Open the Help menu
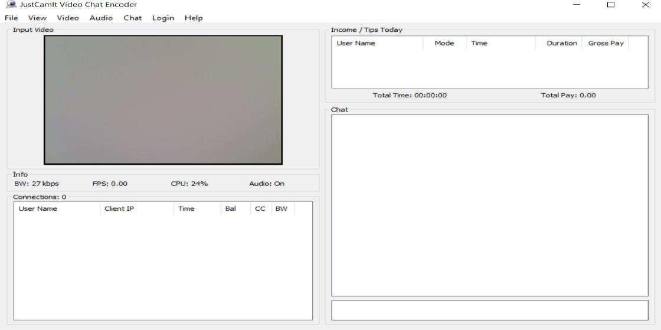Viewport: 661px width, 330px height. coord(194,18)
